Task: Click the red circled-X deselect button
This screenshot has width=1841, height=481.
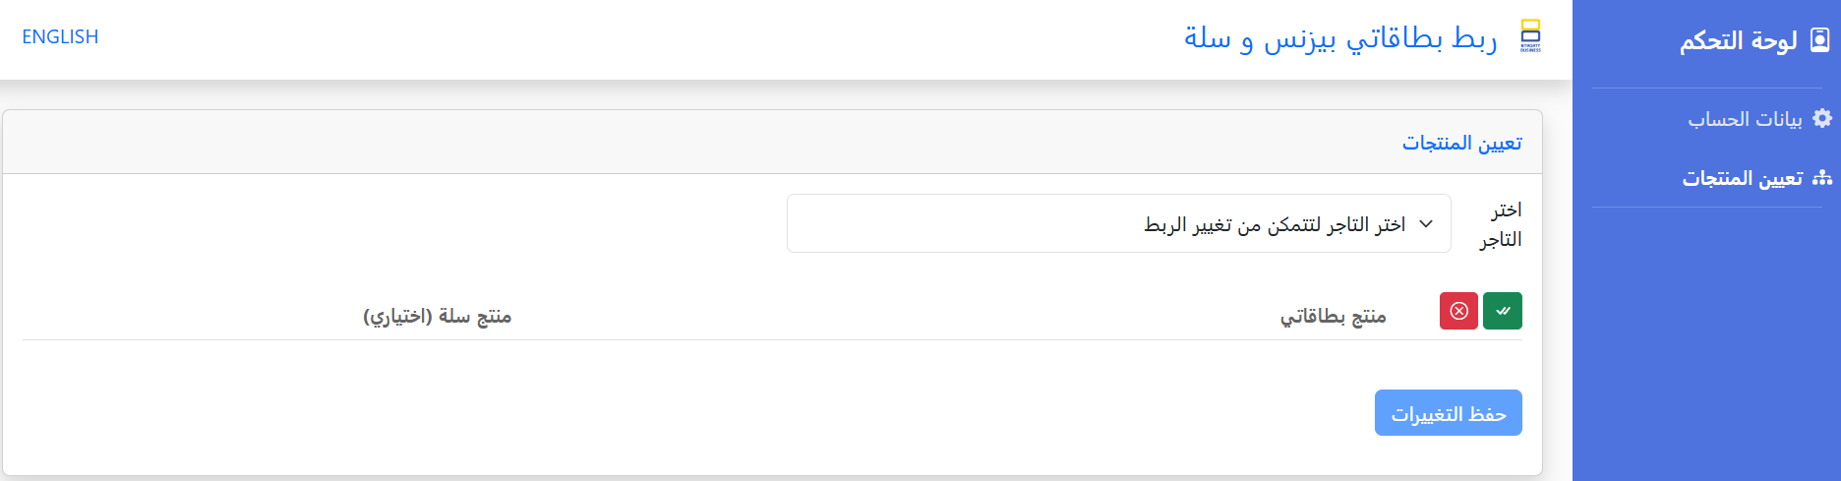Action: pyautogui.click(x=1458, y=311)
